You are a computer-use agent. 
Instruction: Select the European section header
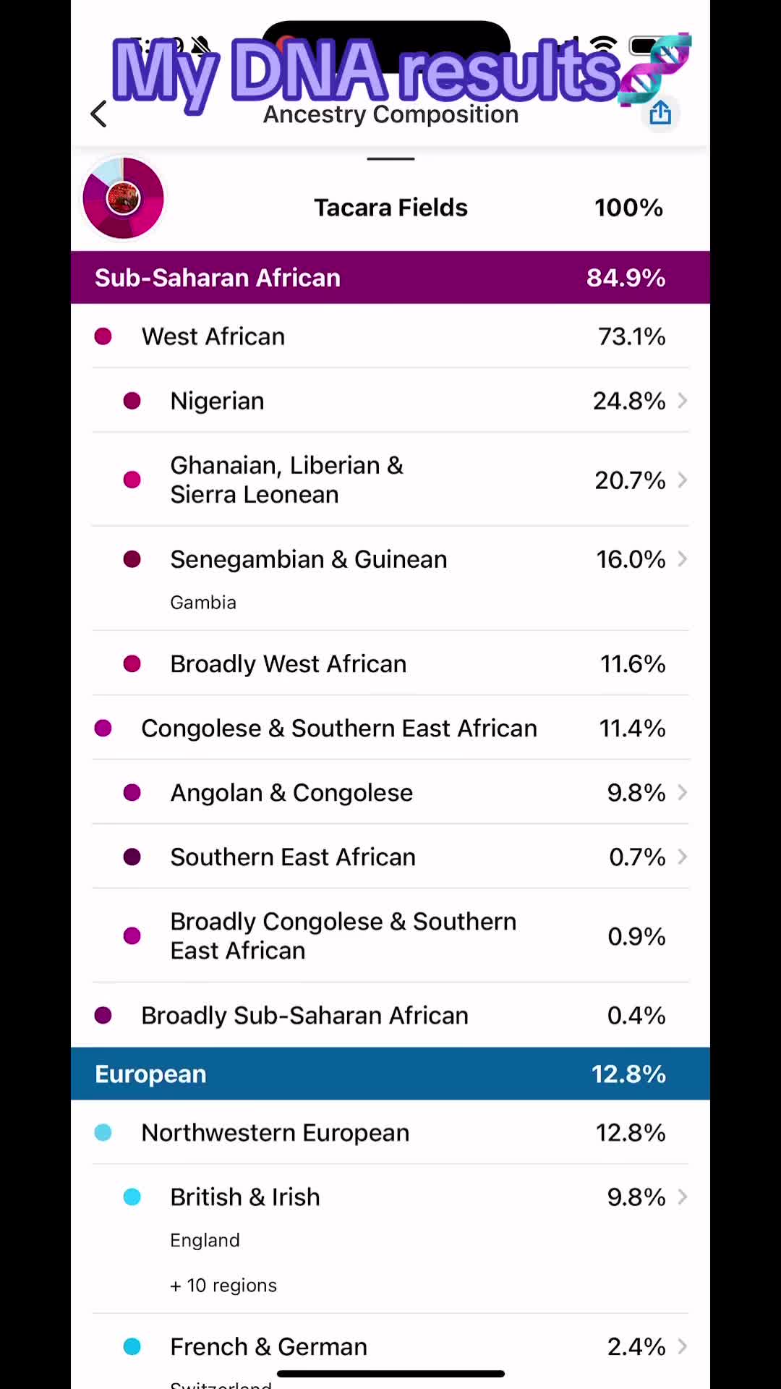click(x=390, y=1074)
